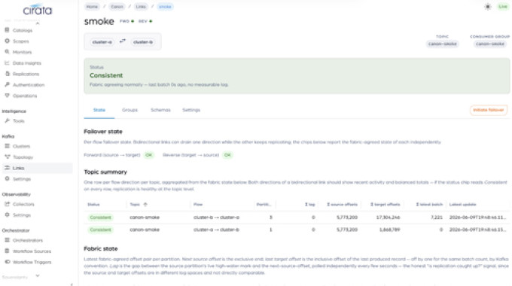Click the Live status badge
The height and width of the screenshot is (286, 512).
click(x=503, y=7)
